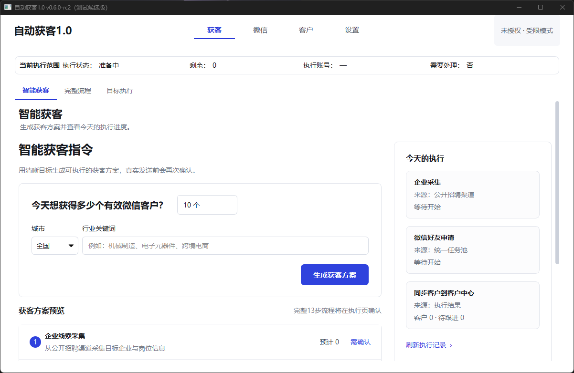Click 需确认 link on 企业线索采集 row

(361, 342)
